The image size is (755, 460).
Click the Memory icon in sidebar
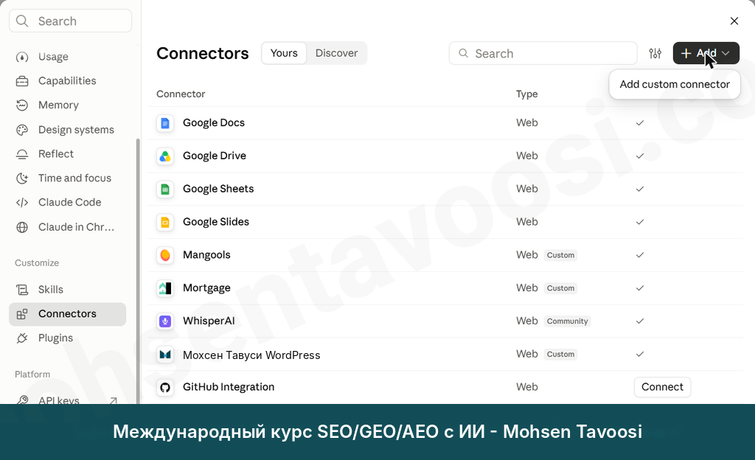coord(22,105)
